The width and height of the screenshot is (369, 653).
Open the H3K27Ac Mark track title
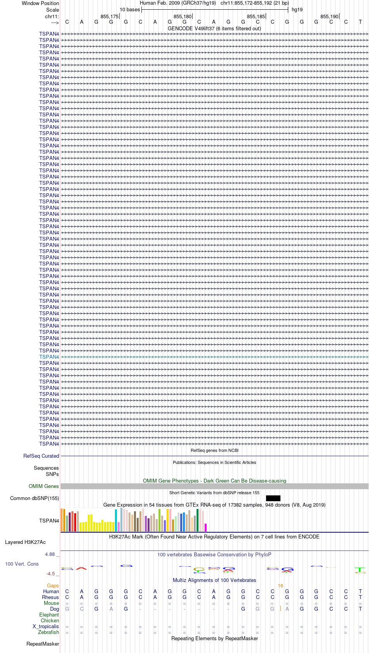click(214, 537)
